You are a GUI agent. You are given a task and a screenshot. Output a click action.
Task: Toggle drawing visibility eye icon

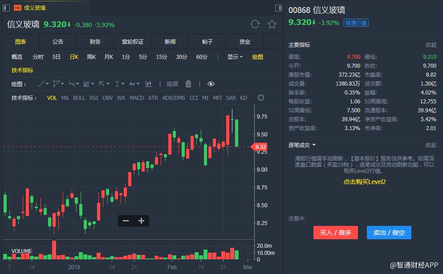click(x=211, y=84)
